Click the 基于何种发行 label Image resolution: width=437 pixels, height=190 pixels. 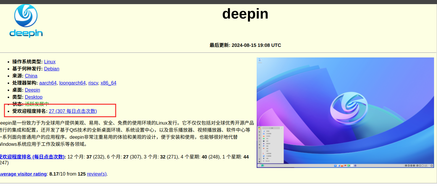(x=27, y=69)
